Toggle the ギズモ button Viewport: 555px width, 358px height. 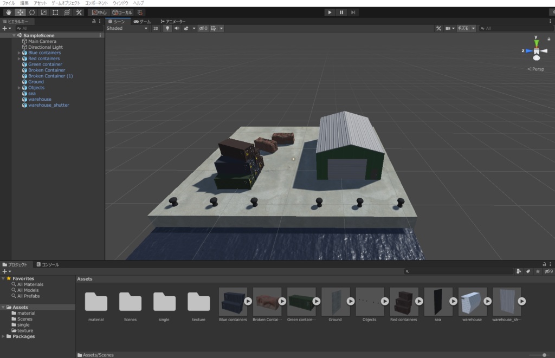pos(463,28)
